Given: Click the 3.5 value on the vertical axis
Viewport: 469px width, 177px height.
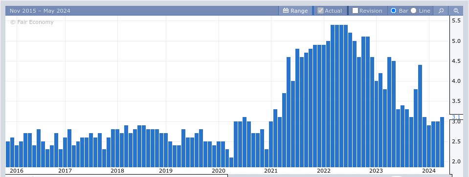Looking at the screenshot, I should [x=456, y=101].
